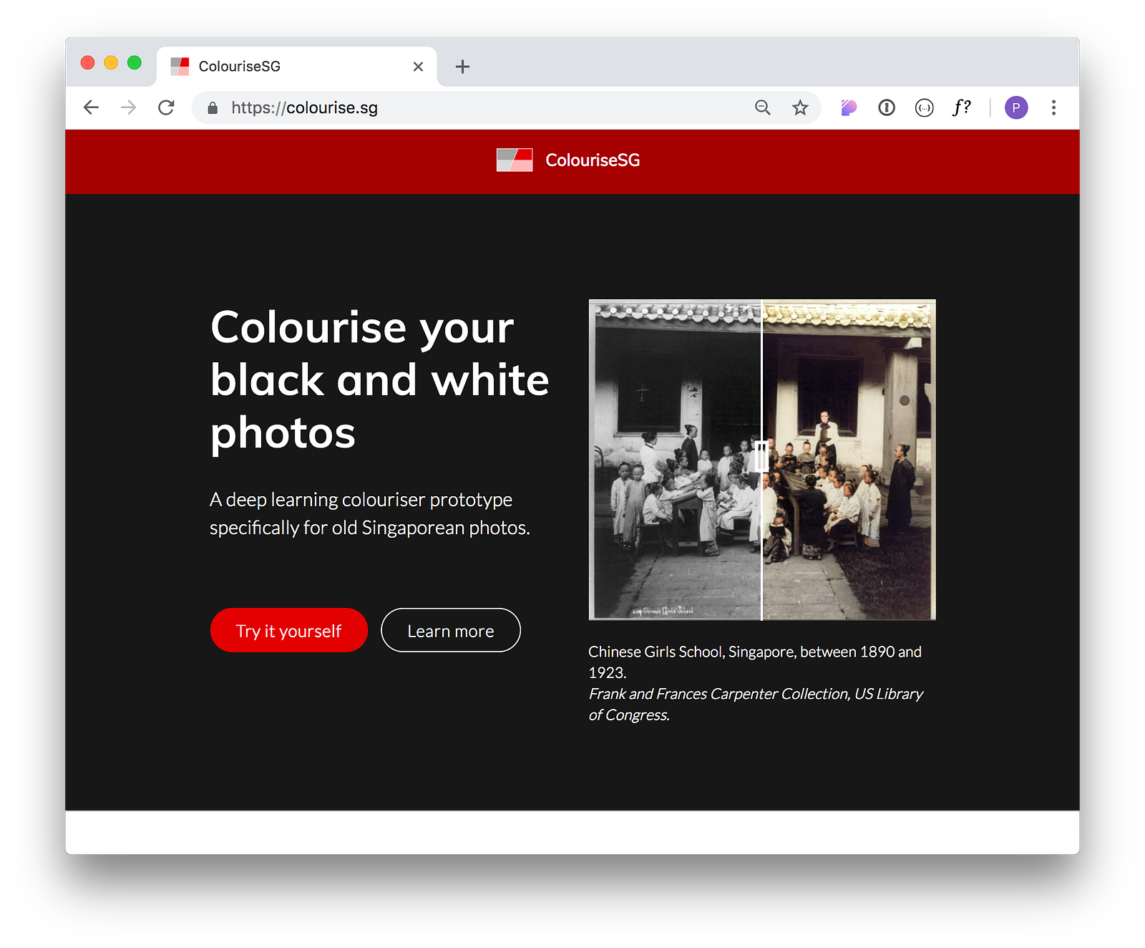The width and height of the screenshot is (1145, 948).
Task: Go back using the browser back arrow
Action: tap(91, 107)
